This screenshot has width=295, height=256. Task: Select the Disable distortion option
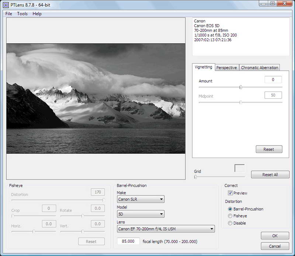click(x=230, y=223)
